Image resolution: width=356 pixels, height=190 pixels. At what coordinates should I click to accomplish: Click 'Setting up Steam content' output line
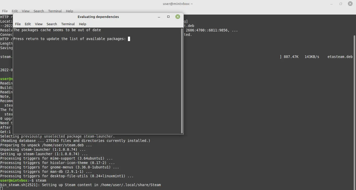81,185
